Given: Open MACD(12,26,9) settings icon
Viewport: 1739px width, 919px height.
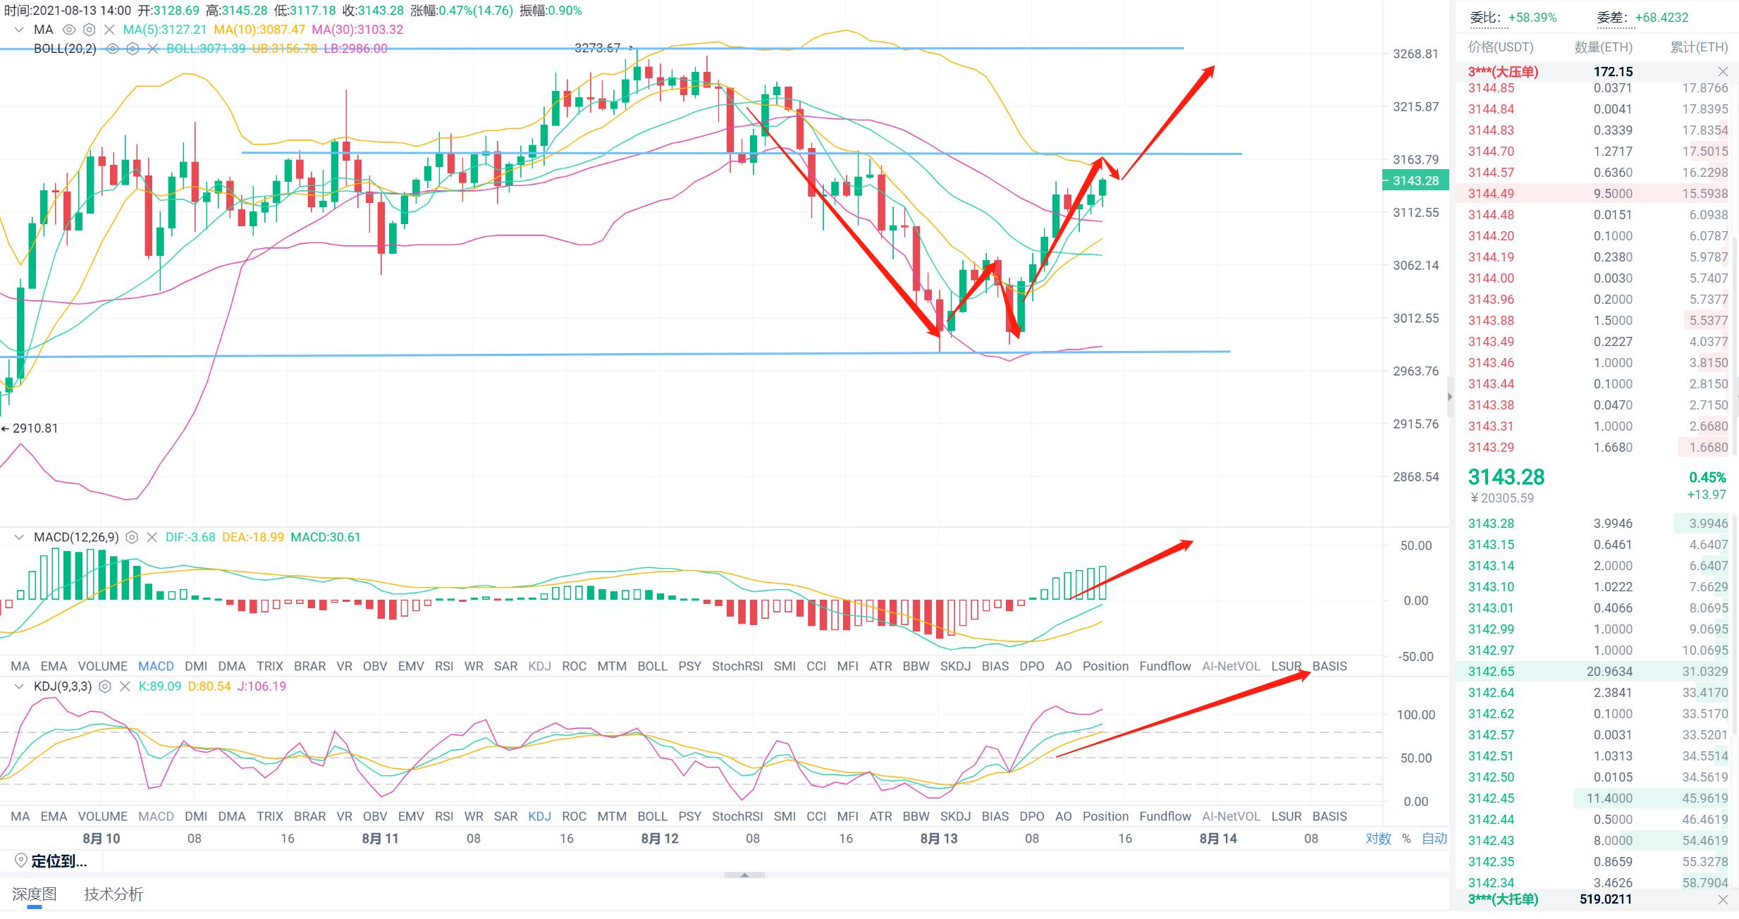Looking at the screenshot, I should click(x=132, y=538).
